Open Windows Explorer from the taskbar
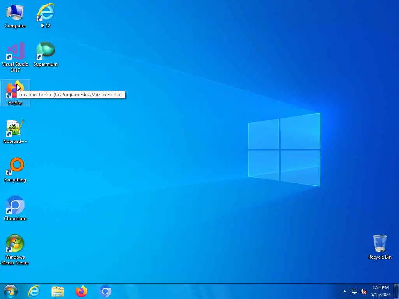 click(58, 291)
